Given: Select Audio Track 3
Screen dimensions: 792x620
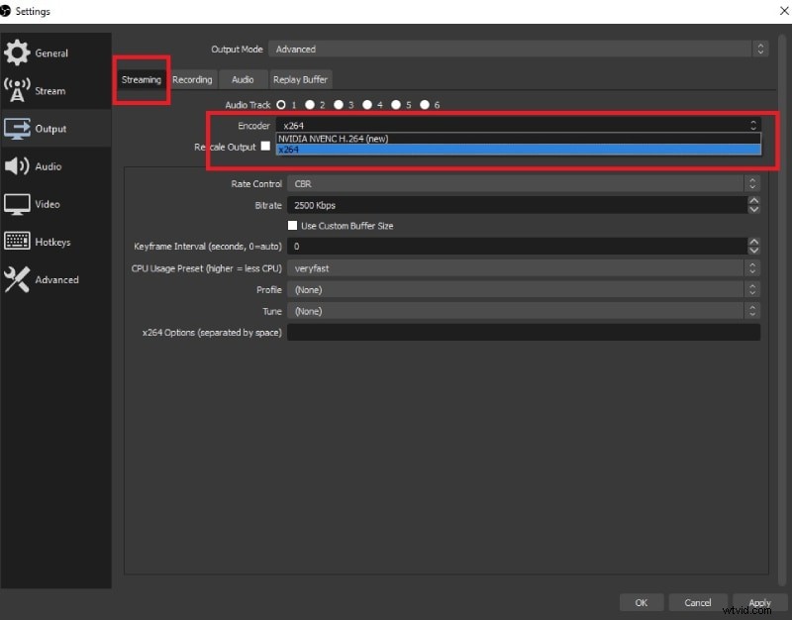Looking at the screenshot, I should click(339, 104).
